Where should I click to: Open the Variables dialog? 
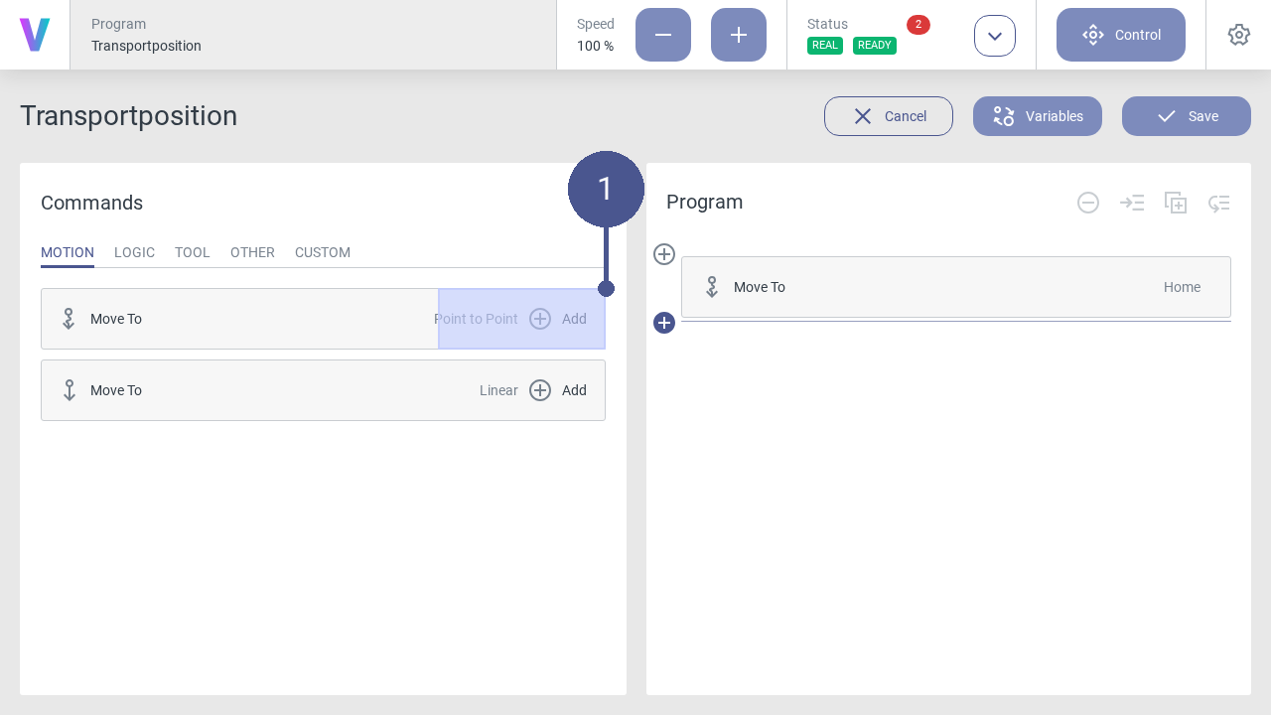pyautogui.click(x=1038, y=116)
